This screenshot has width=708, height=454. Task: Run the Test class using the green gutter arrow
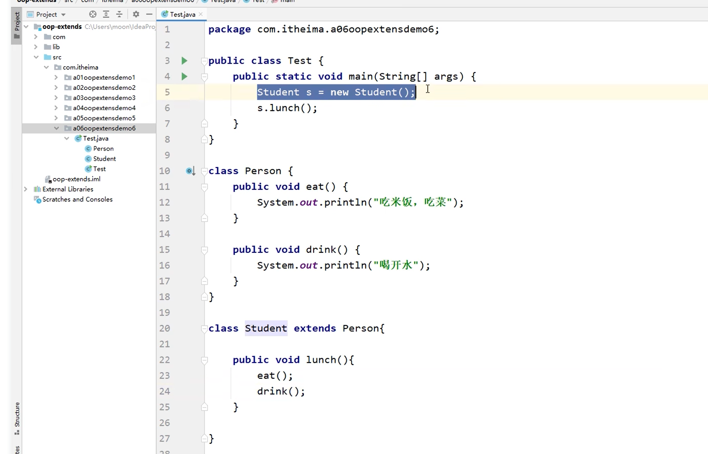(184, 61)
